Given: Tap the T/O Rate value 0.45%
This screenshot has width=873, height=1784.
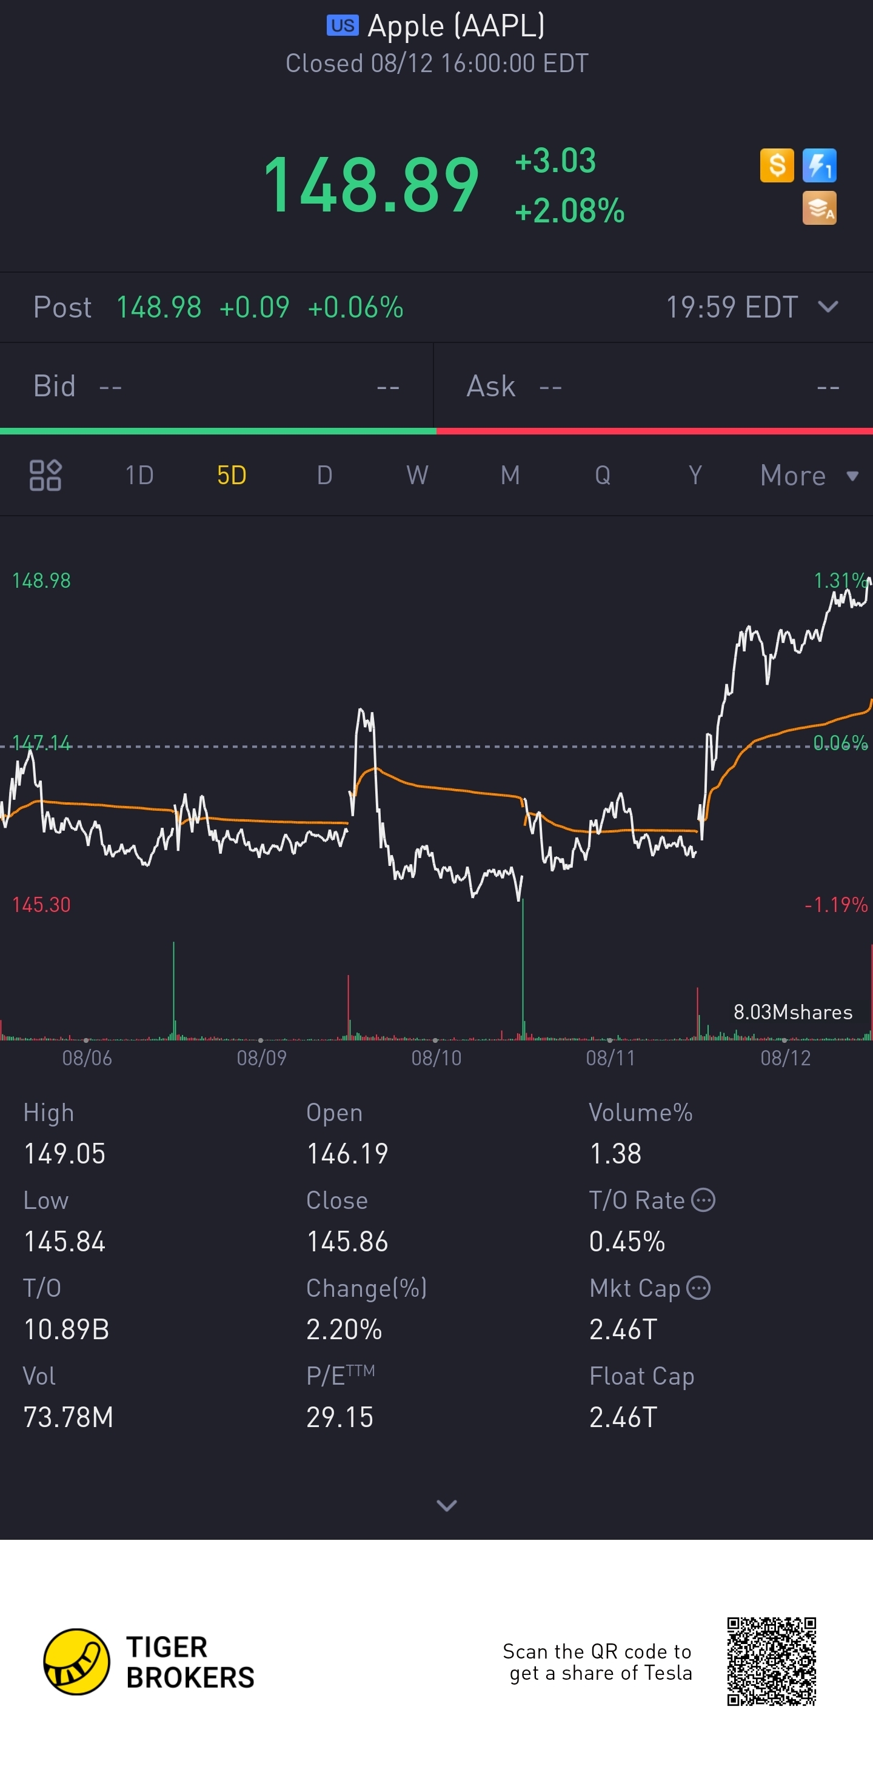Looking at the screenshot, I should 627,1241.
